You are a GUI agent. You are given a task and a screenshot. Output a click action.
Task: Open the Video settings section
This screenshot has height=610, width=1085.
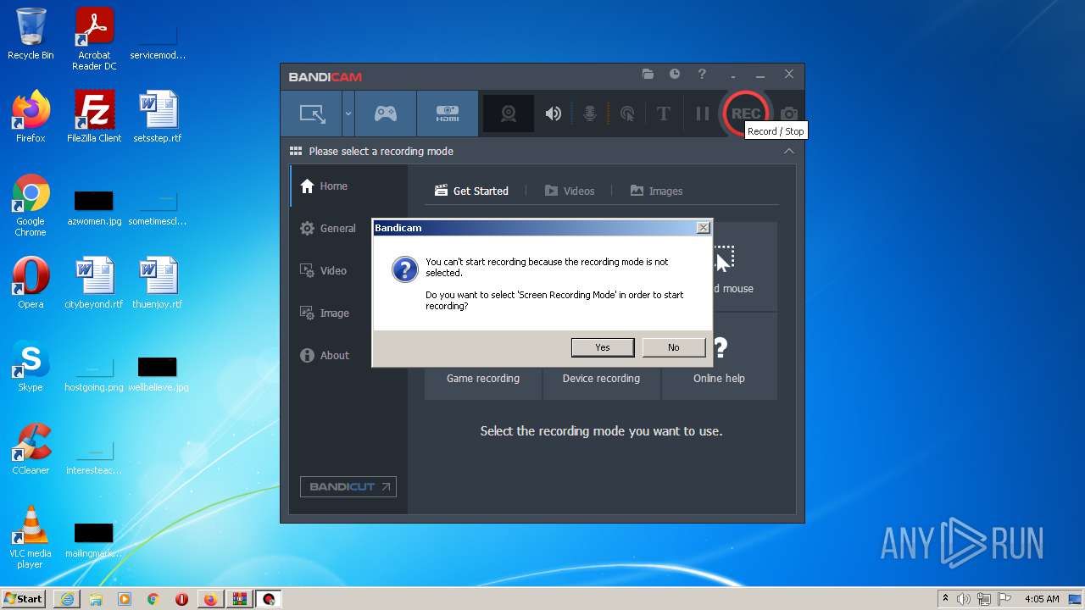tap(348, 271)
